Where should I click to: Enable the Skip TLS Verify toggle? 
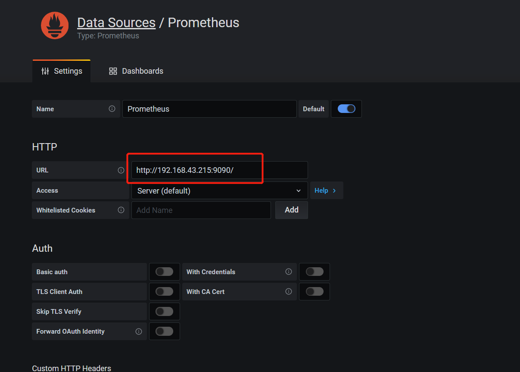(x=165, y=311)
